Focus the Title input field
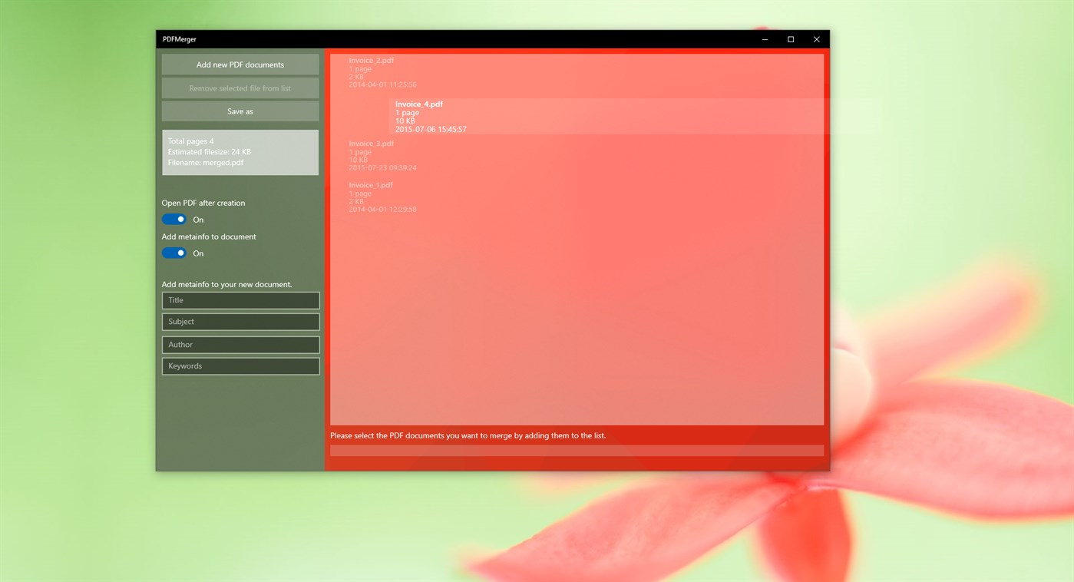 pos(240,300)
